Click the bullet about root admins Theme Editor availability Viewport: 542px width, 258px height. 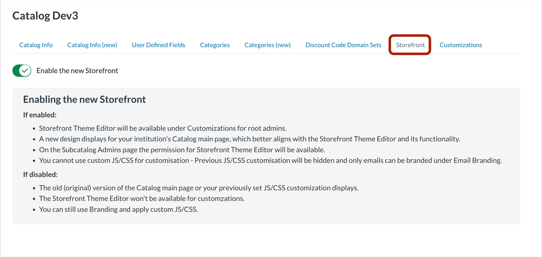(162, 128)
